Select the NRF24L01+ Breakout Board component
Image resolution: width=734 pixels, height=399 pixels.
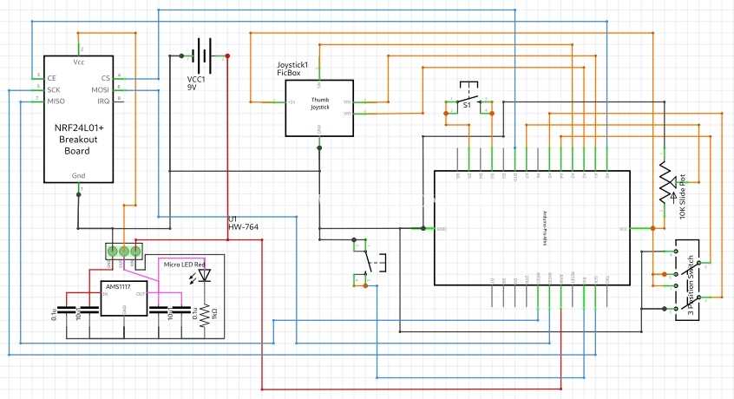tap(79, 120)
